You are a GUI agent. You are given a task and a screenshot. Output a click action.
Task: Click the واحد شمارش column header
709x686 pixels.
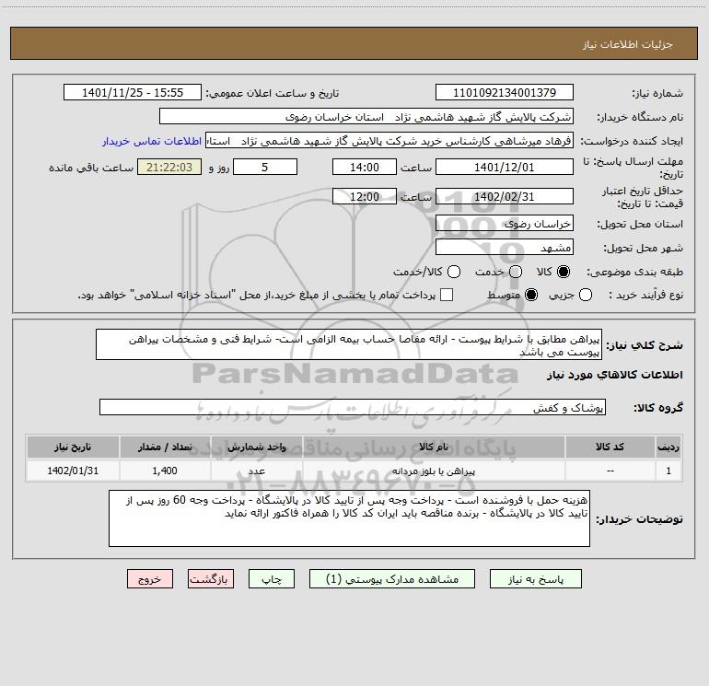pos(256,447)
